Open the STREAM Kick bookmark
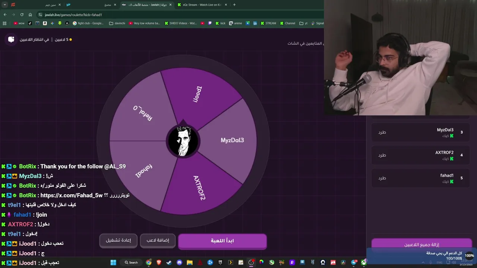 coord(268,23)
